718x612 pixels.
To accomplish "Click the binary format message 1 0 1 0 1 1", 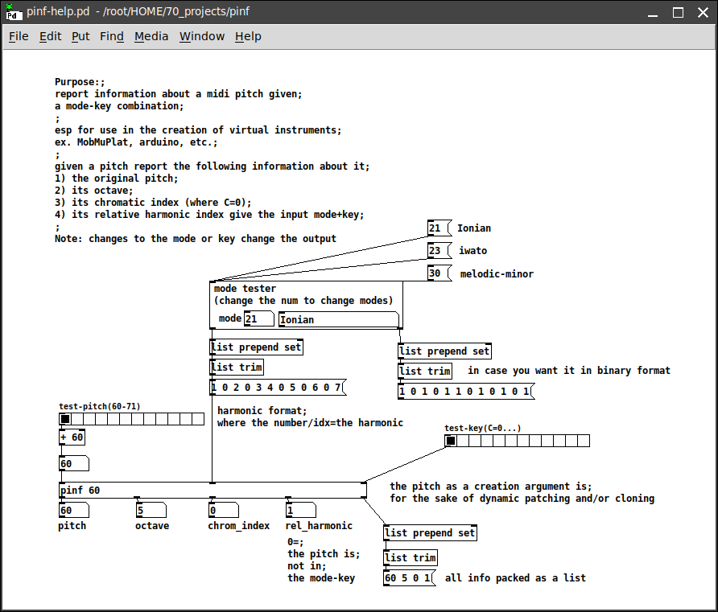I will pos(466,392).
